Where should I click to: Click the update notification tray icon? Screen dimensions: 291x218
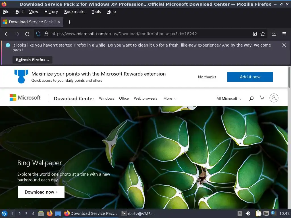(x=273, y=213)
